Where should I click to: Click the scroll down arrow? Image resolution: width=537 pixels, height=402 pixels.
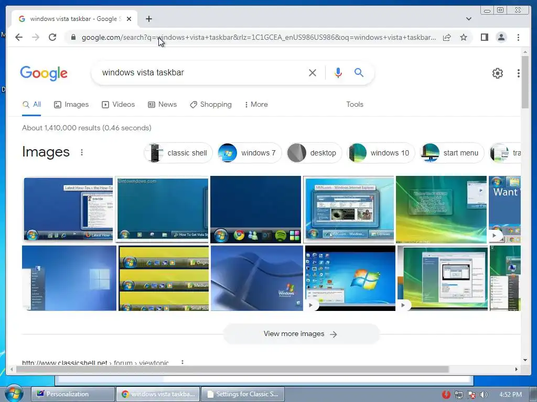[x=525, y=360]
